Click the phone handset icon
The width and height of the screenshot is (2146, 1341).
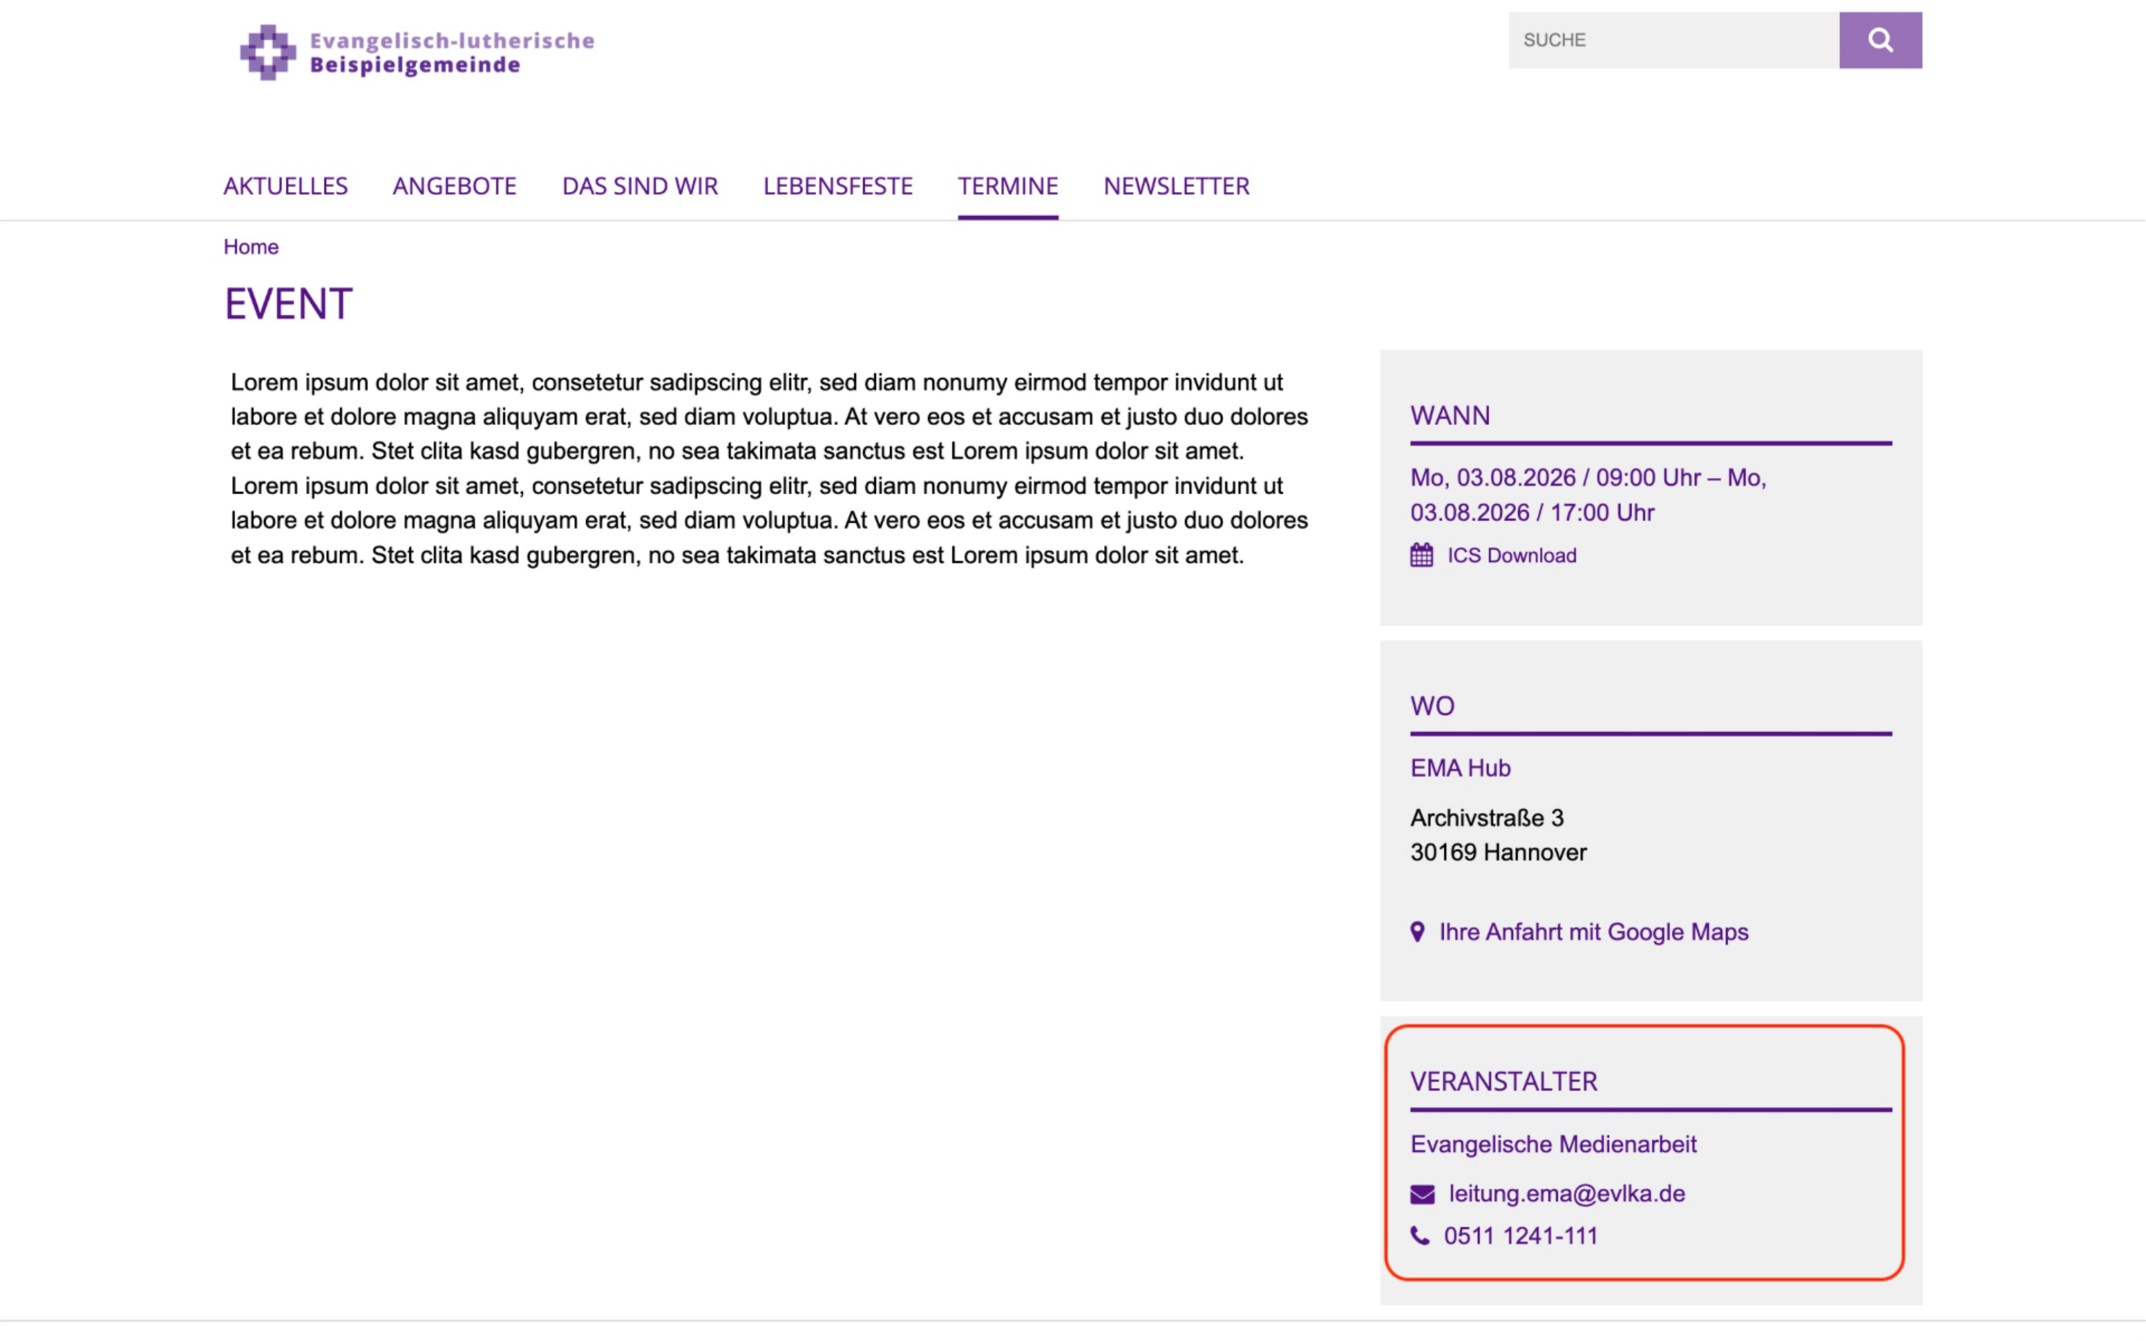coord(1420,1236)
